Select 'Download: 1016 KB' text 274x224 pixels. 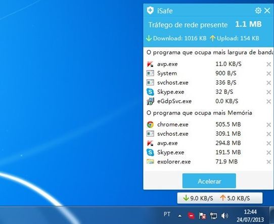[x=179, y=38]
